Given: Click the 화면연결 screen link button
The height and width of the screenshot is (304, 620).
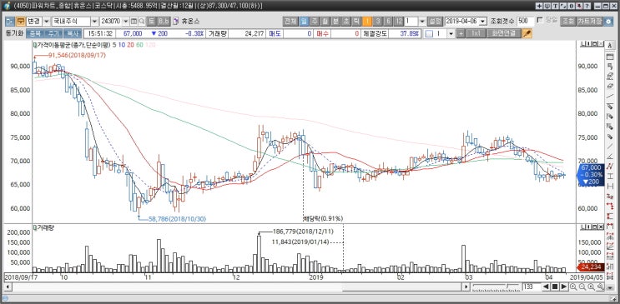Looking at the screenshot, I should click(504, 33).
